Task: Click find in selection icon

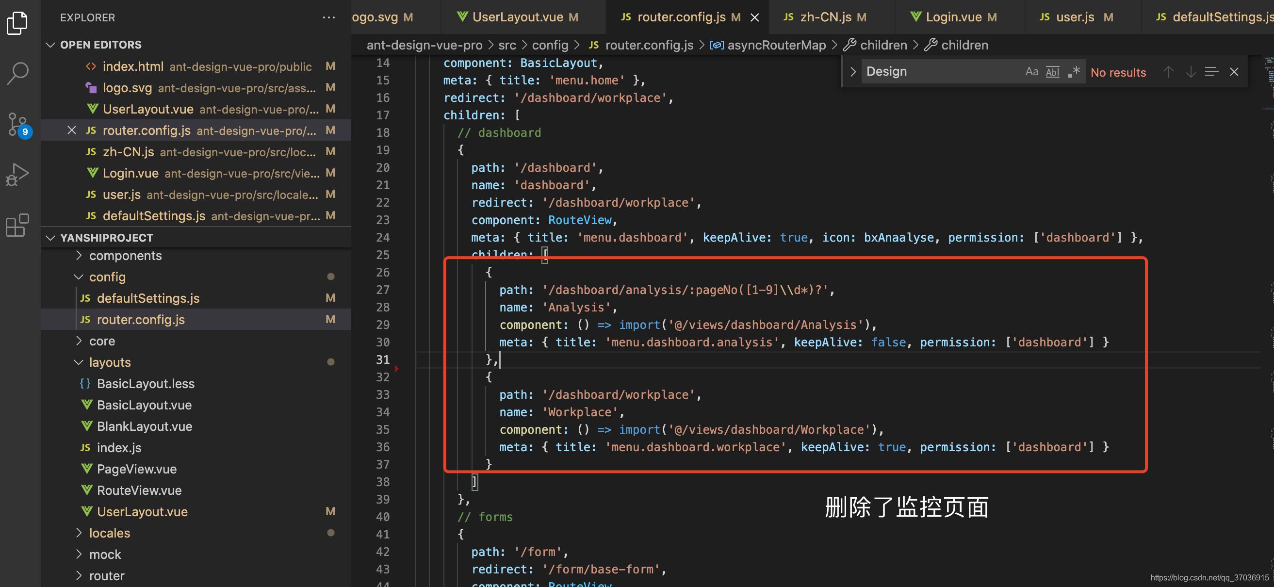Action: pos(1211,72)
